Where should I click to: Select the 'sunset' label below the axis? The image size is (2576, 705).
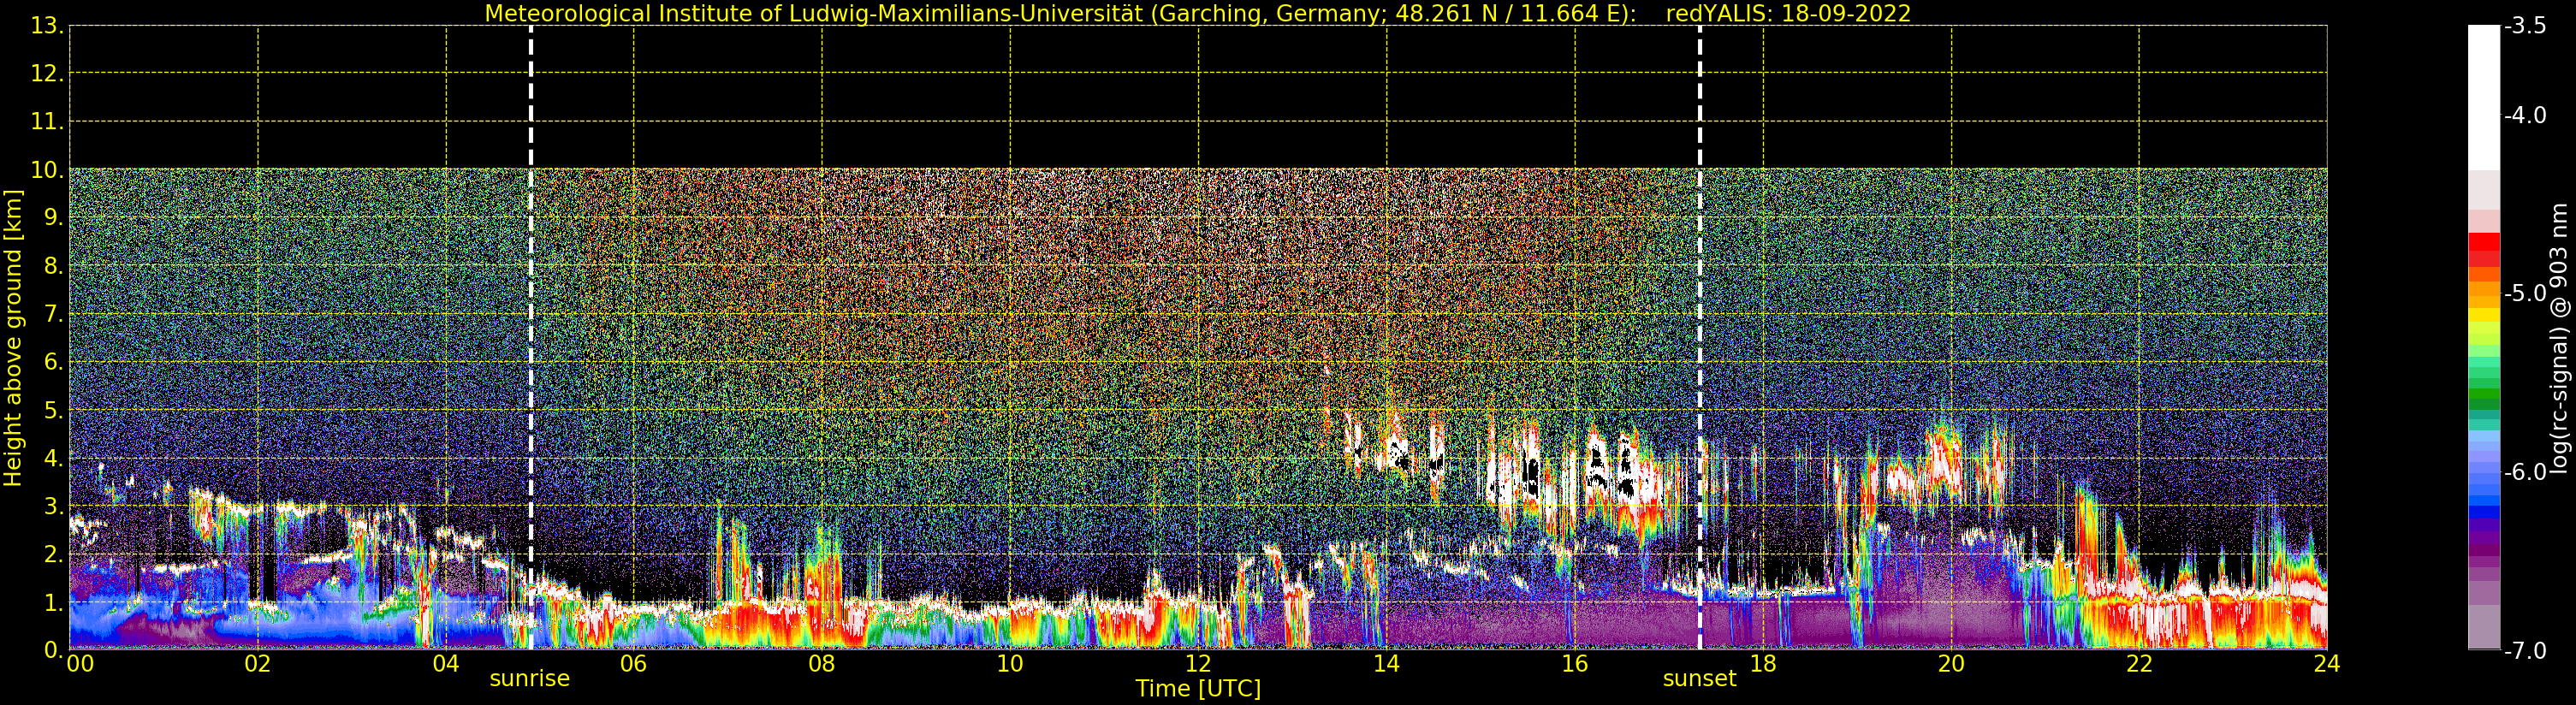click(x=1699, y=679)
